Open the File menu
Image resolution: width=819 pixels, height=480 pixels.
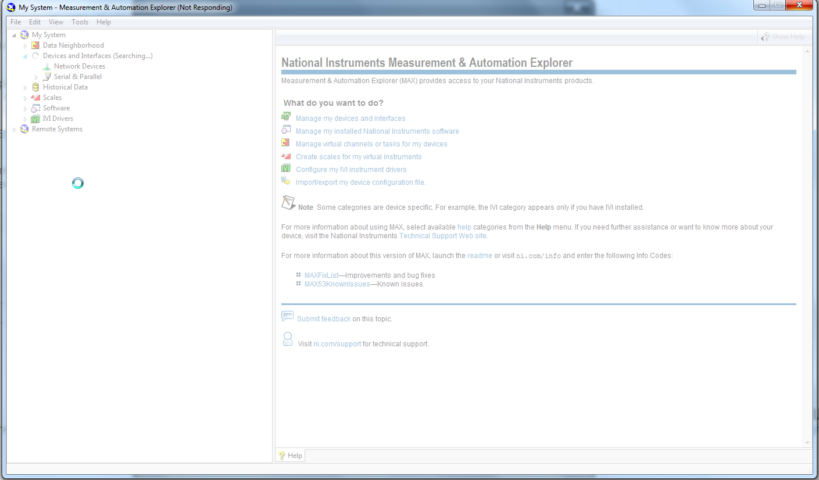16,22
